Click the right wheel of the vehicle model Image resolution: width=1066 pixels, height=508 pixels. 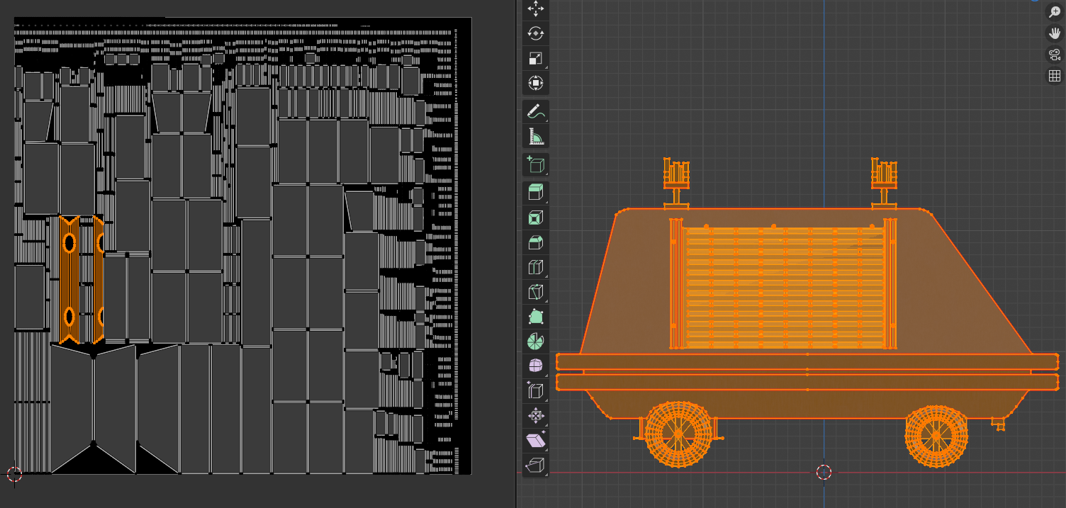(x=937, y=435)
